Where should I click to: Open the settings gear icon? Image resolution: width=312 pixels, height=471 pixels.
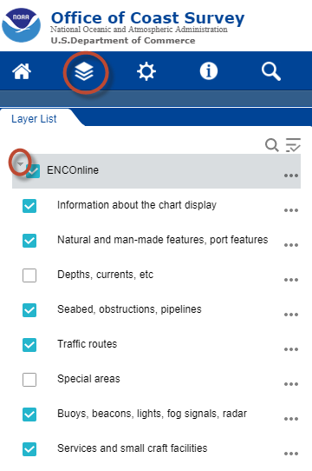click(x=146, y=71)
